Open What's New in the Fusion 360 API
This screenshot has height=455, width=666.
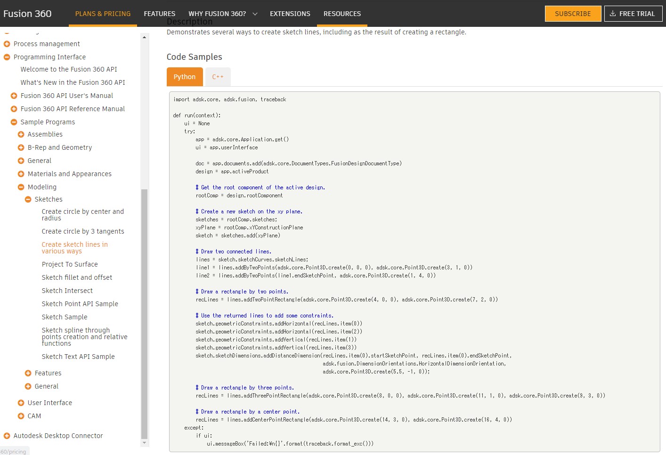click(73, 82)
